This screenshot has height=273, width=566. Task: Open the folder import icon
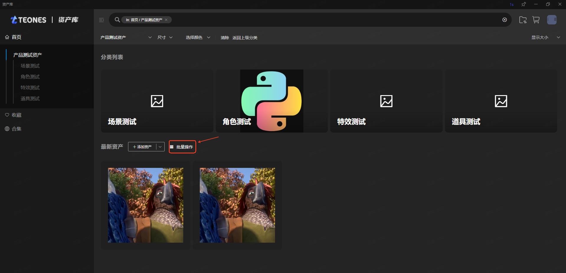(523, 20)
